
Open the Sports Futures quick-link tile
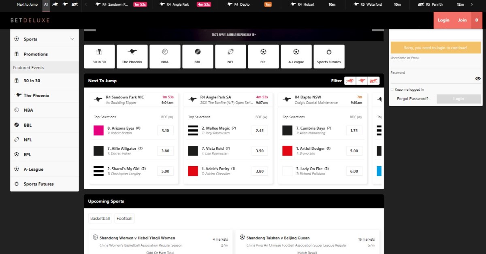click(329, 56)
